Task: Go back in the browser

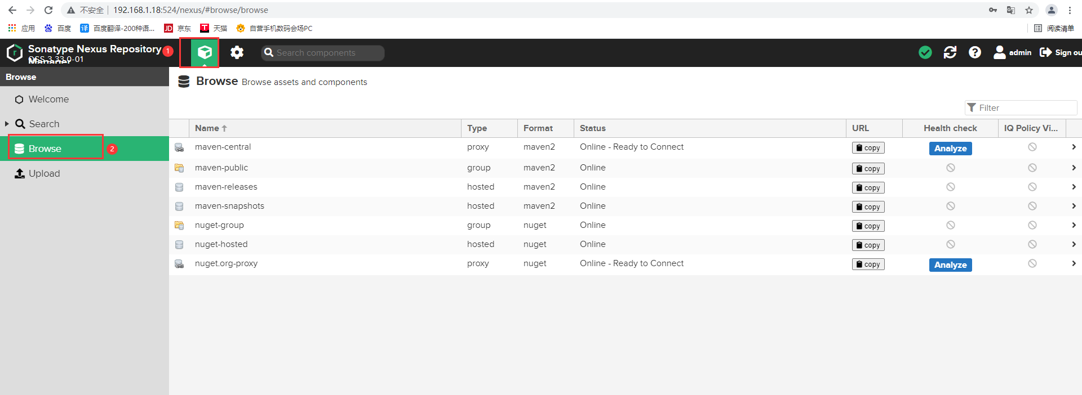Action: (12, 10)
